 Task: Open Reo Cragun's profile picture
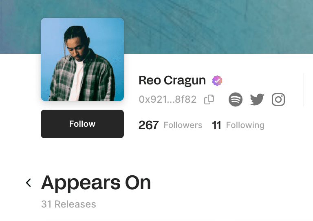click(x=82, y=60)
